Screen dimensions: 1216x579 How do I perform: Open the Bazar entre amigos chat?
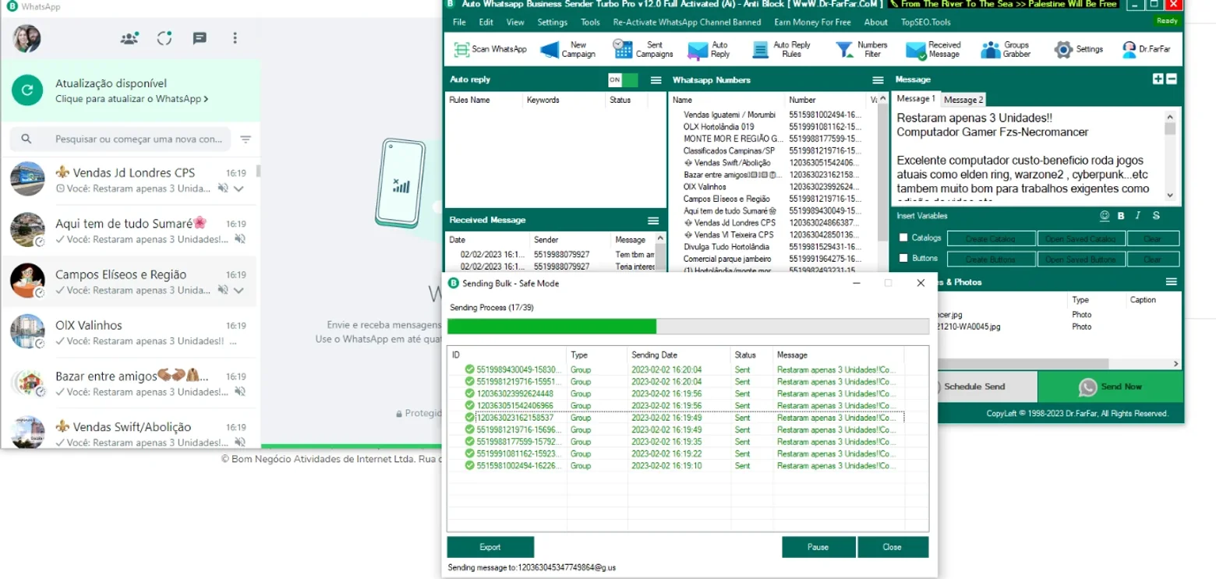click(x=129, y=383)
